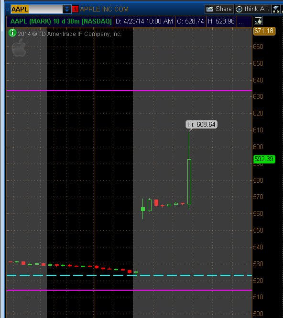283x318 pixels.
Task: Click the detach/expand chart icon
Action: (x=276, y=9)
